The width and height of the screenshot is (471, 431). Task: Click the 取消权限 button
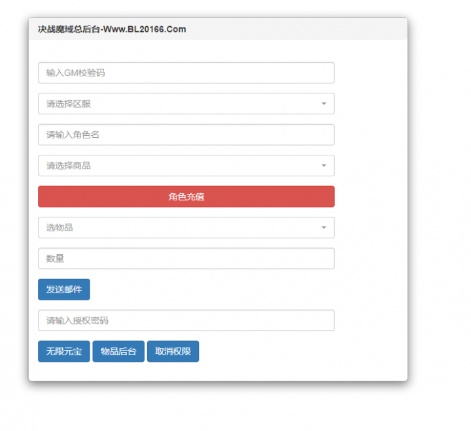[x=173, y=351]
